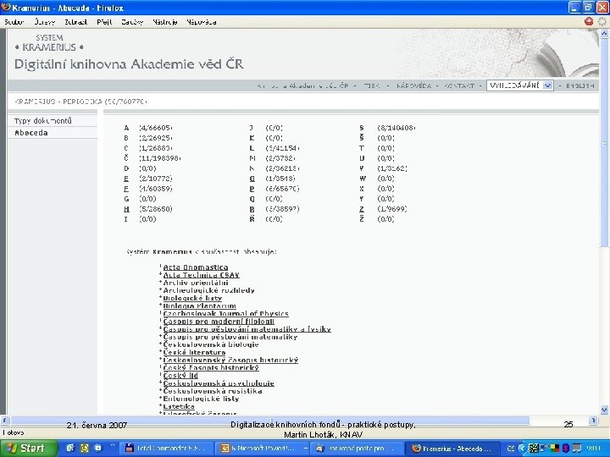The width and height of the screenshot is (610, 457).
Task: Open the Český časopis historický link
Action: 211,367
